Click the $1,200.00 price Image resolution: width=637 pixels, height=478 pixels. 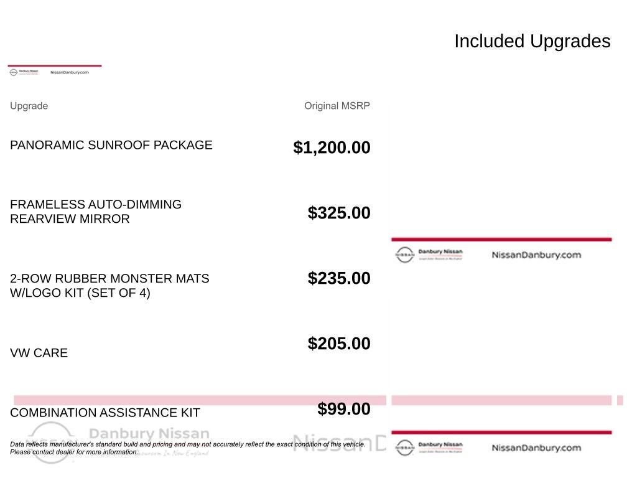click(332, 147)
